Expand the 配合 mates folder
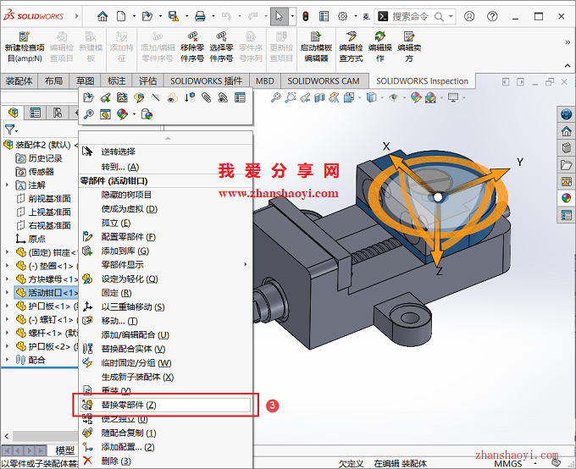 7,360
